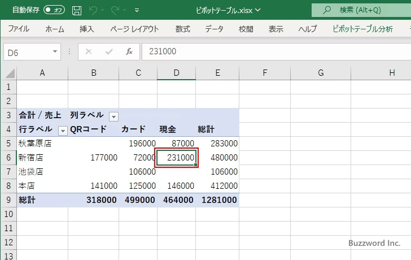Select column B header

(94, 73)
